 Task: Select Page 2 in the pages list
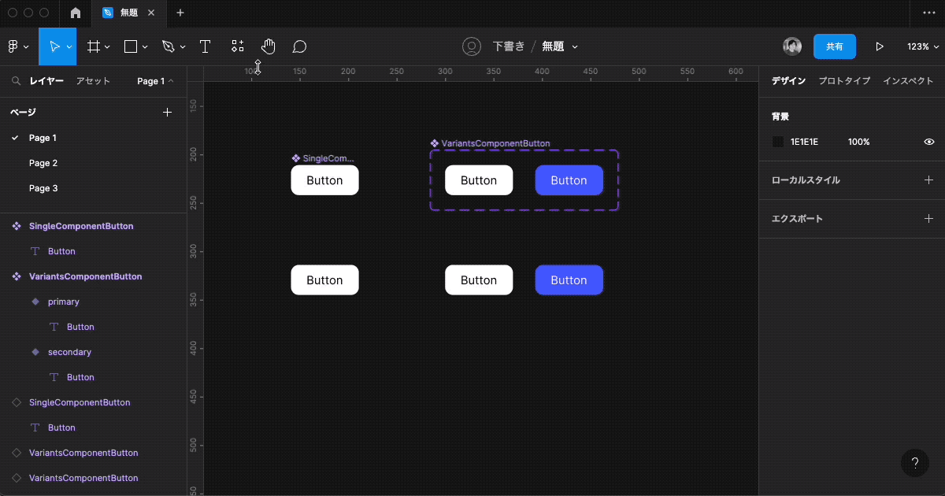coord(43,163)
